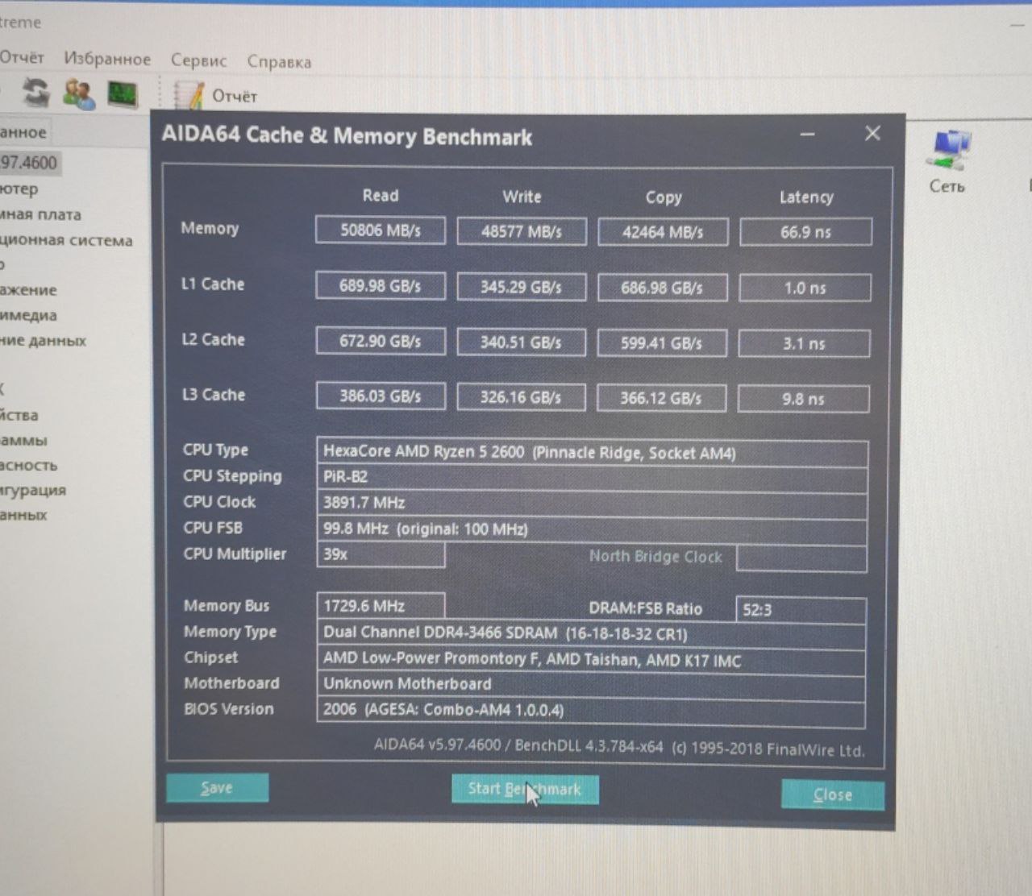The height and width of the screenshot is (896, 1032).
Task: Open the Избранное menu
Action: [x=107, y=59]
